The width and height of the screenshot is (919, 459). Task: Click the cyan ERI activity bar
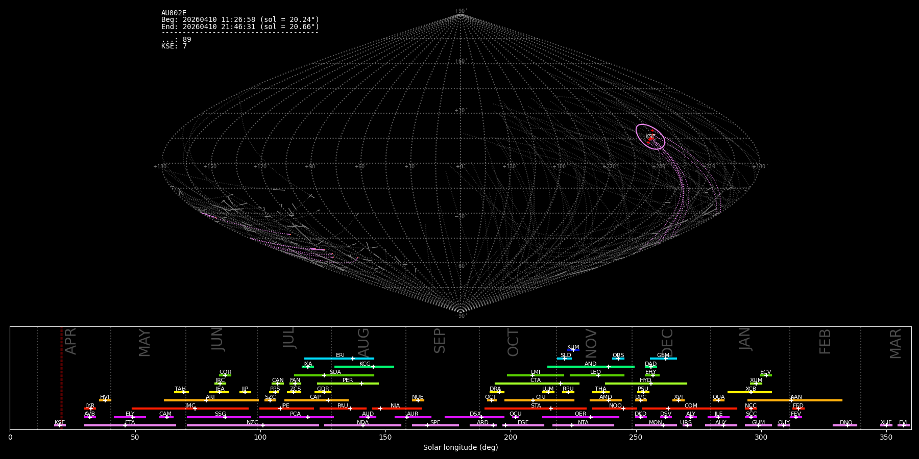click(339, 359)
